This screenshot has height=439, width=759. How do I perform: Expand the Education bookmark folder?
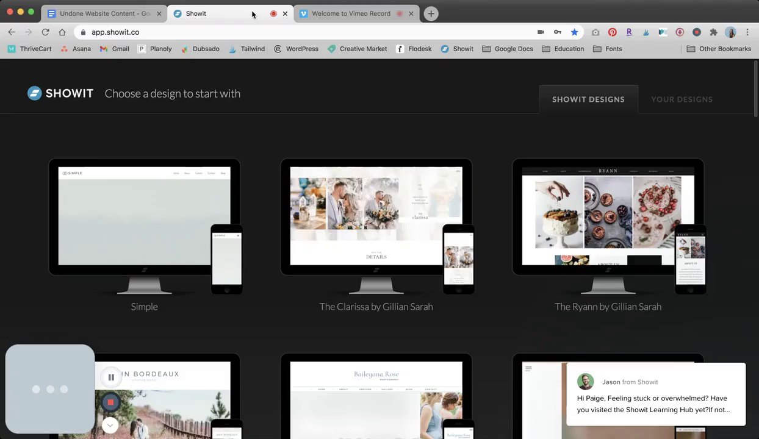tap(563, 49)
